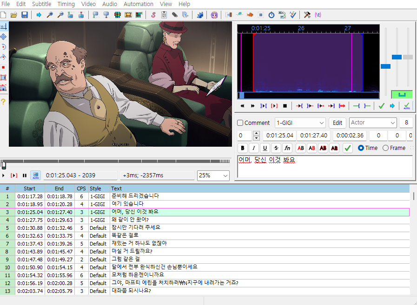
Task: Open visual typesetting help question mark
Action: (x=3, y=102)
